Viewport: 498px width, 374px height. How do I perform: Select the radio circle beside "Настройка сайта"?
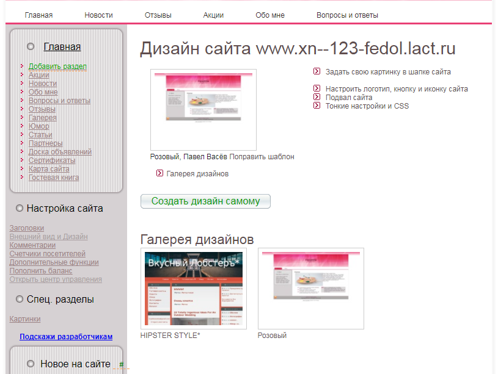20,208
